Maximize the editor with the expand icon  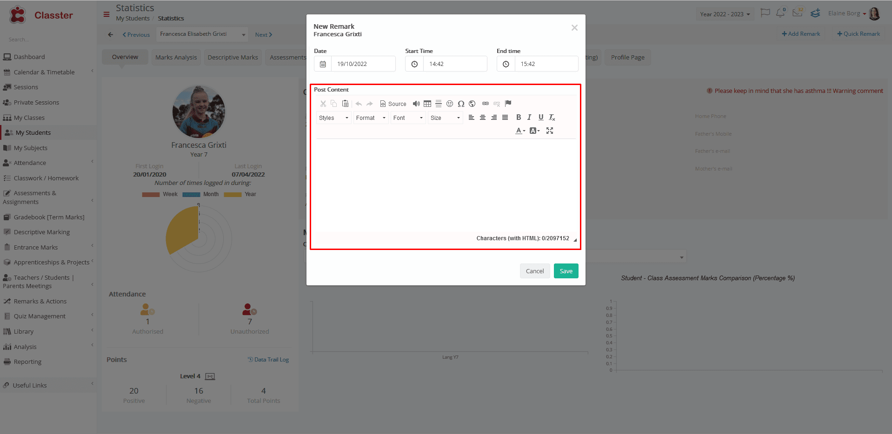pos(550,131)
